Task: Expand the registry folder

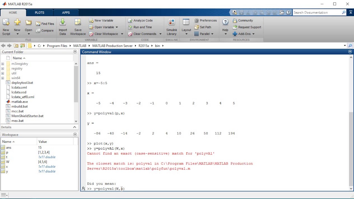Action: pyautogui.click(x=2, y=69)
